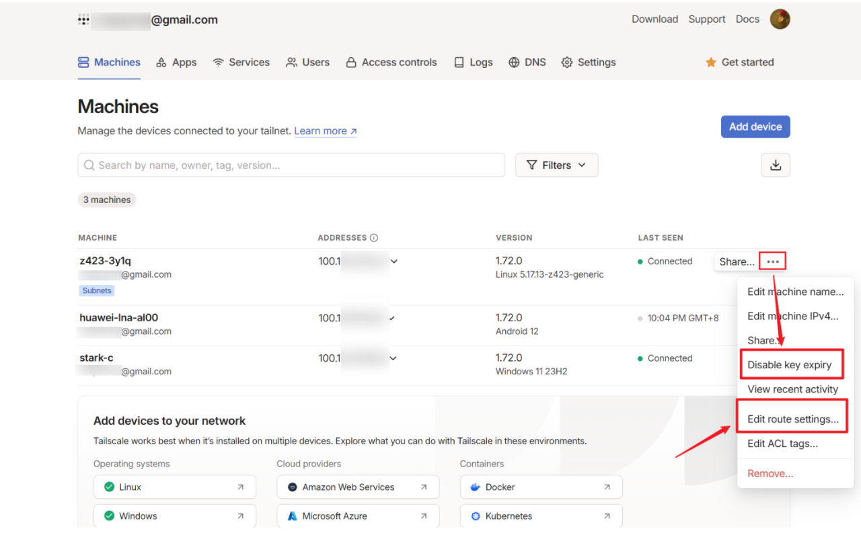Click the machine search input field

click(x=291, y=165)
